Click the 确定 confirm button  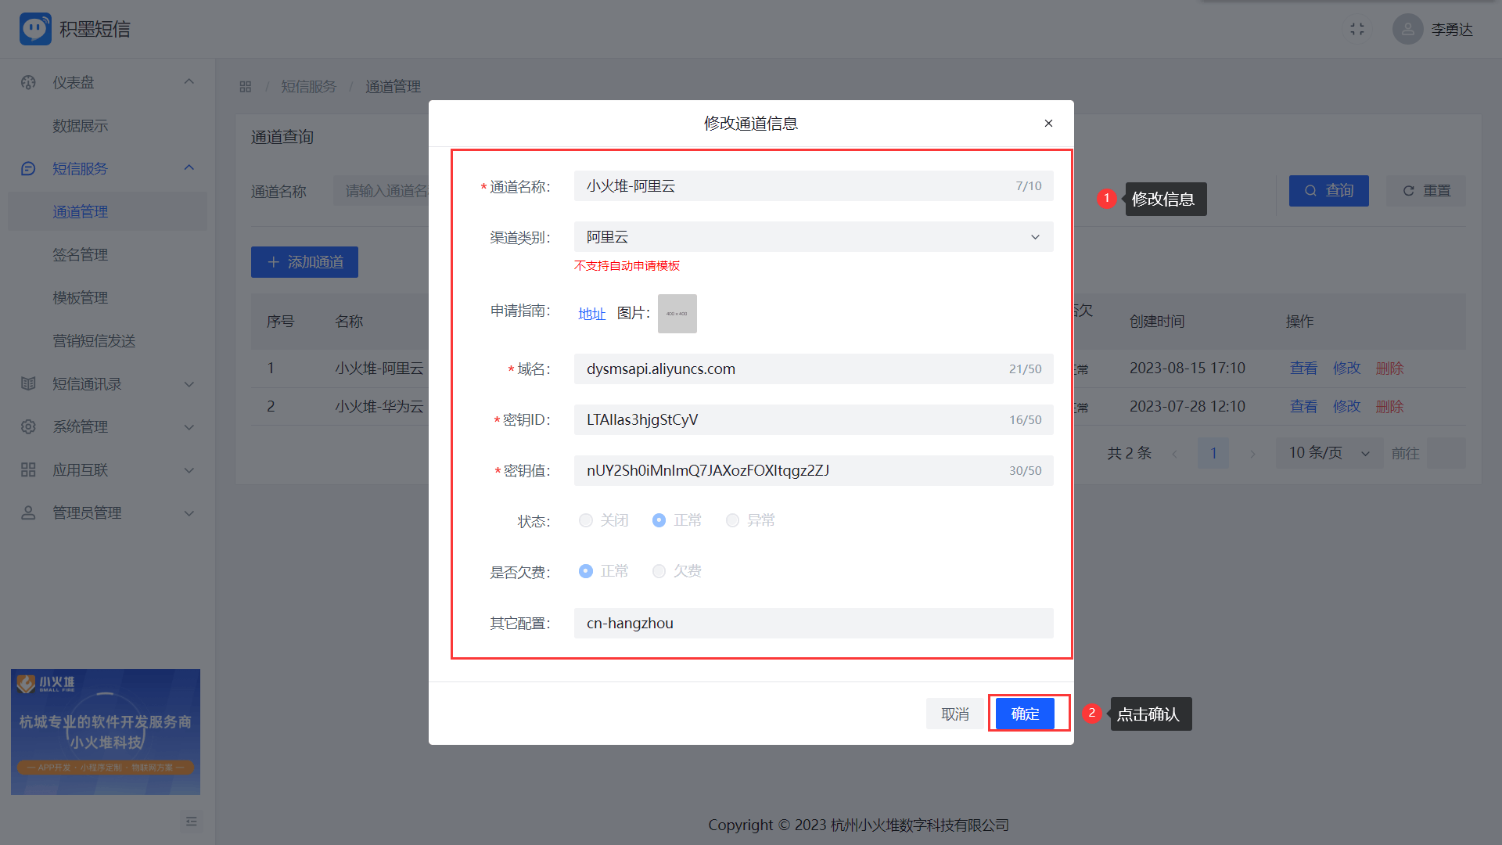click(1025, 714)
